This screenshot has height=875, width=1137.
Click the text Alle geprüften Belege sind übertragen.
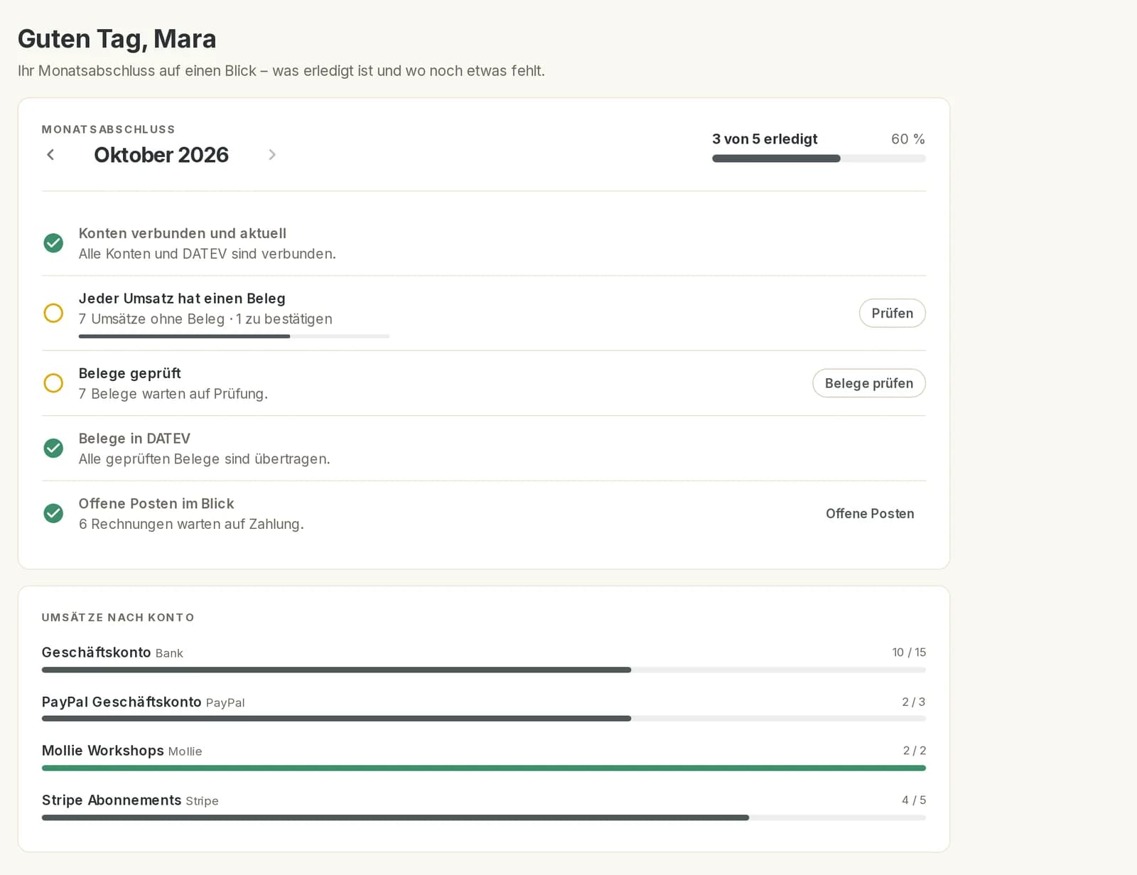[x=205, y=459]
